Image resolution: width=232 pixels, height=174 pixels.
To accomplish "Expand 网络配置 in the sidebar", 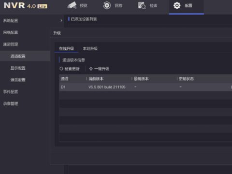I will [x=11, y=32].
